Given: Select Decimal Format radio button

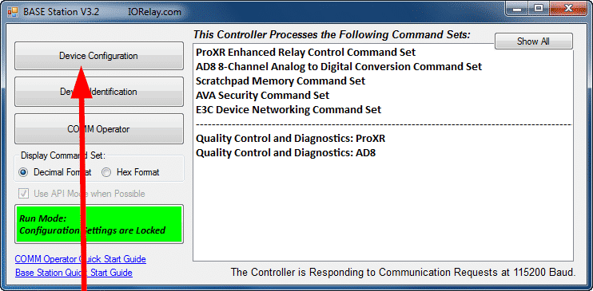Looking at the screenshot, I should point(23,172).
